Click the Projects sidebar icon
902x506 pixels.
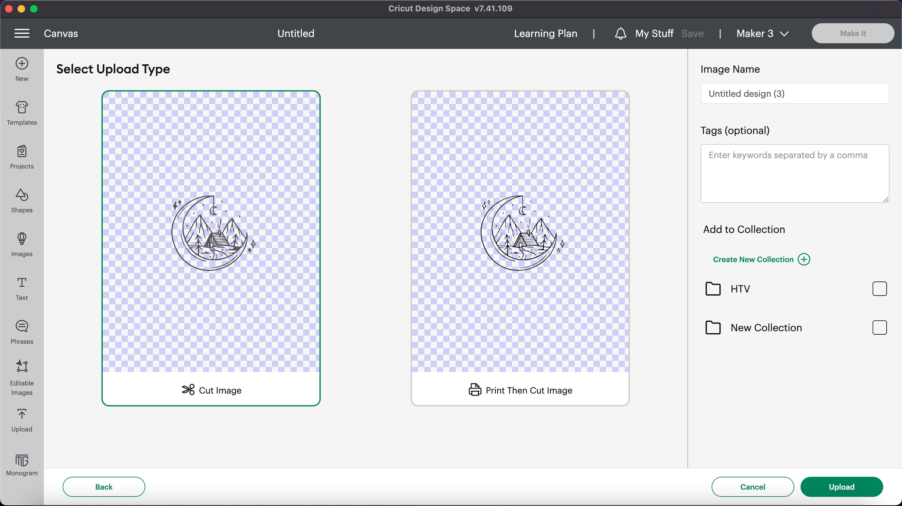(22, 151)
